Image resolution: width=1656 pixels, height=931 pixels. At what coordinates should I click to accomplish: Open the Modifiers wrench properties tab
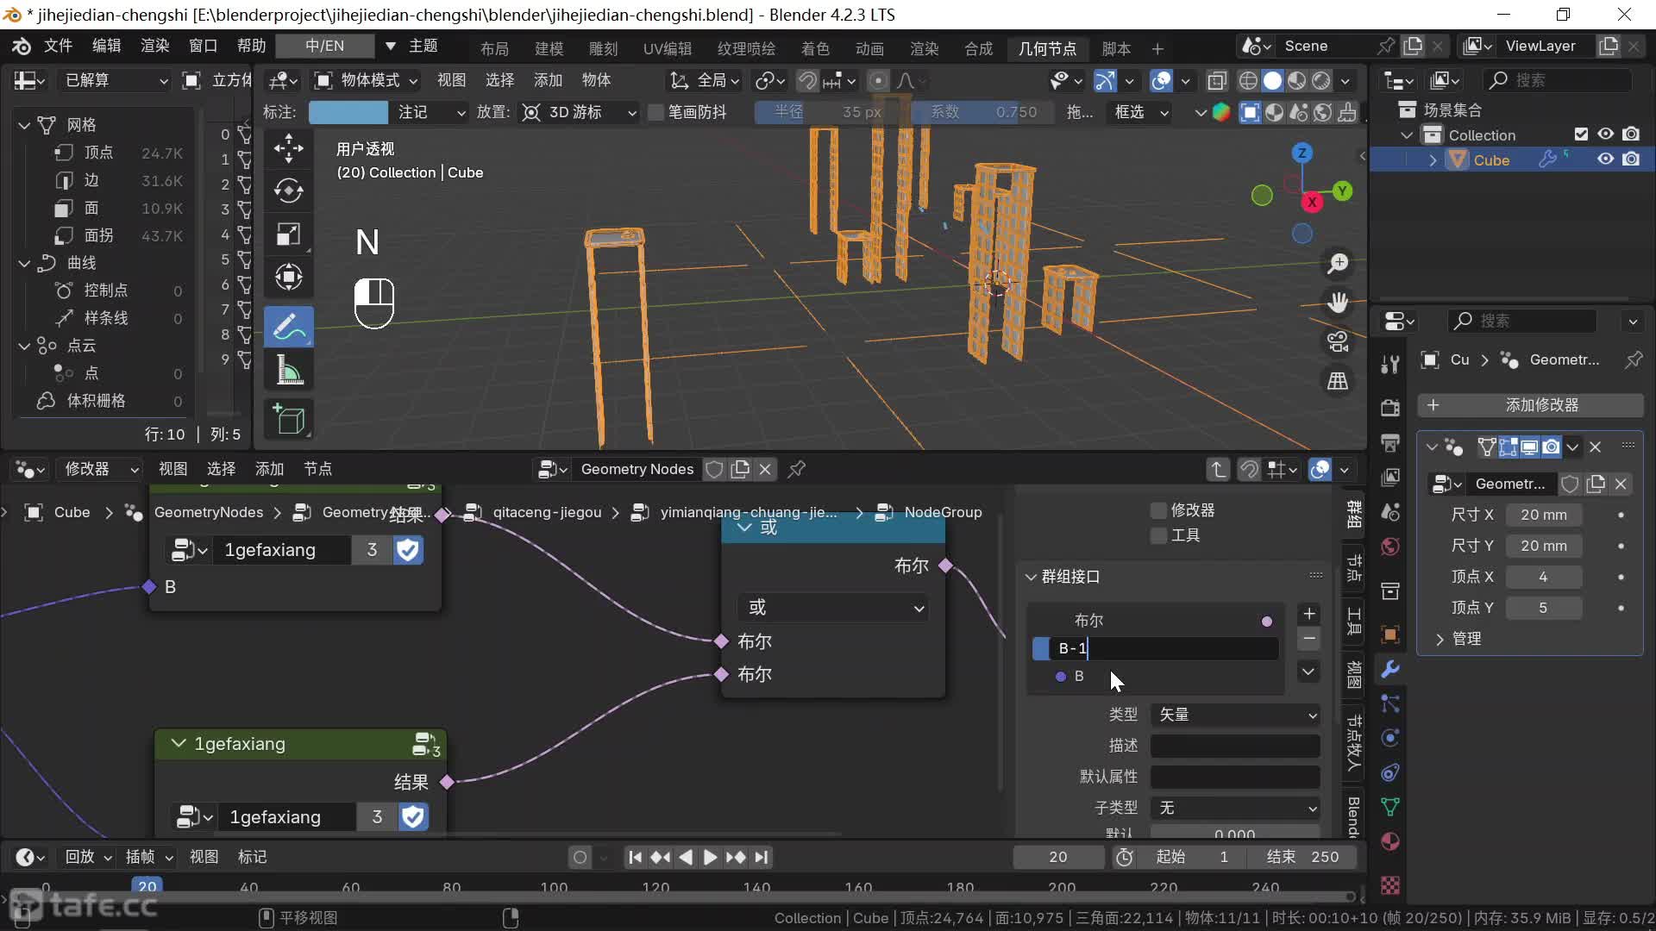coord(1389,669)
